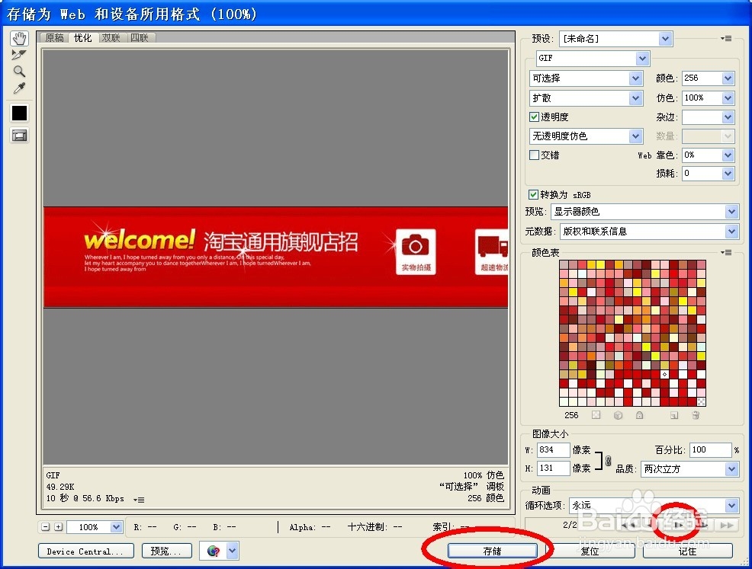The height and width of the screenshot is (569, 752).
Task: Click the H height field 131
Action: click(x=554, y=468)
